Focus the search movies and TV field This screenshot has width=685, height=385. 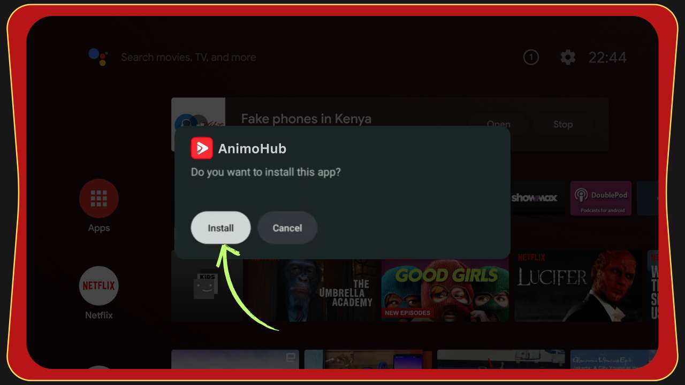pyautogui.click(x=188, y=57)
